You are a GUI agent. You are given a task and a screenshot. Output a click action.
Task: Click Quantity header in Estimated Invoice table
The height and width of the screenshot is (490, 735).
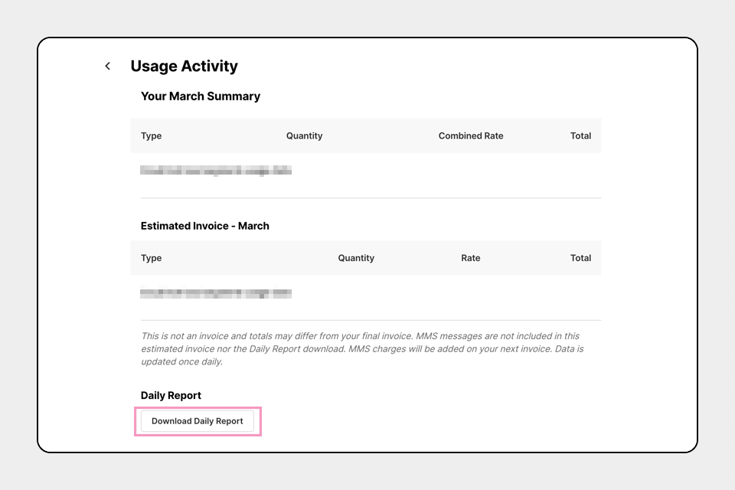pyautogui.click(x=356, y=258)
